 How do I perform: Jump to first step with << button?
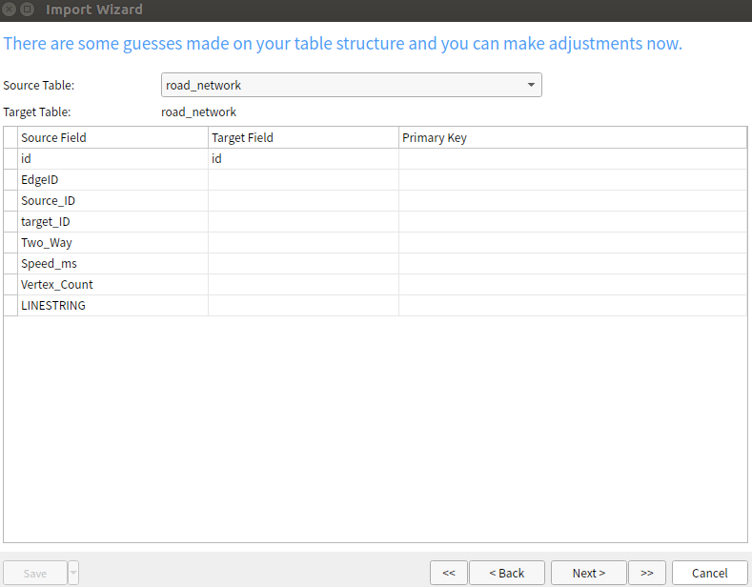pyautogui.click(x=448, y=573)
